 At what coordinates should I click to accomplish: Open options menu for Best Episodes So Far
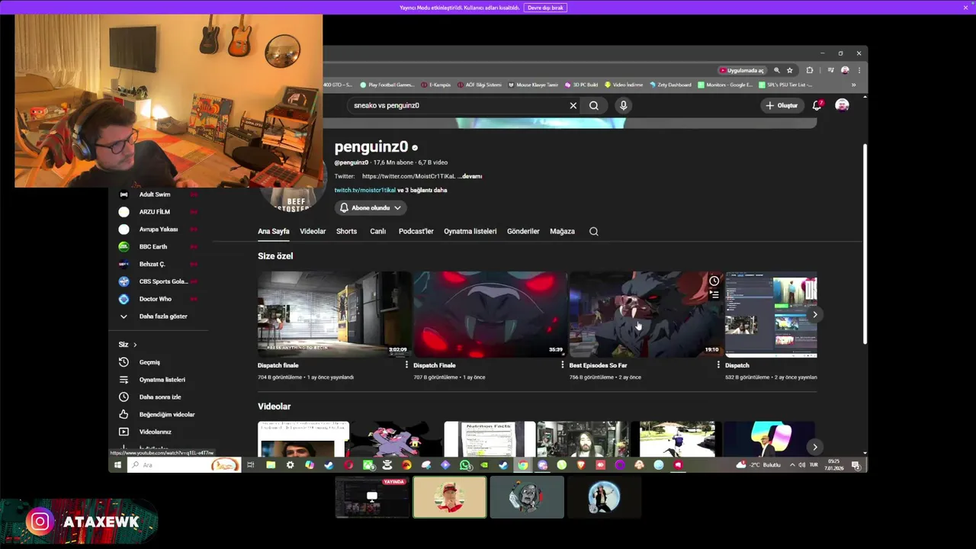click(x=718, y=365)
